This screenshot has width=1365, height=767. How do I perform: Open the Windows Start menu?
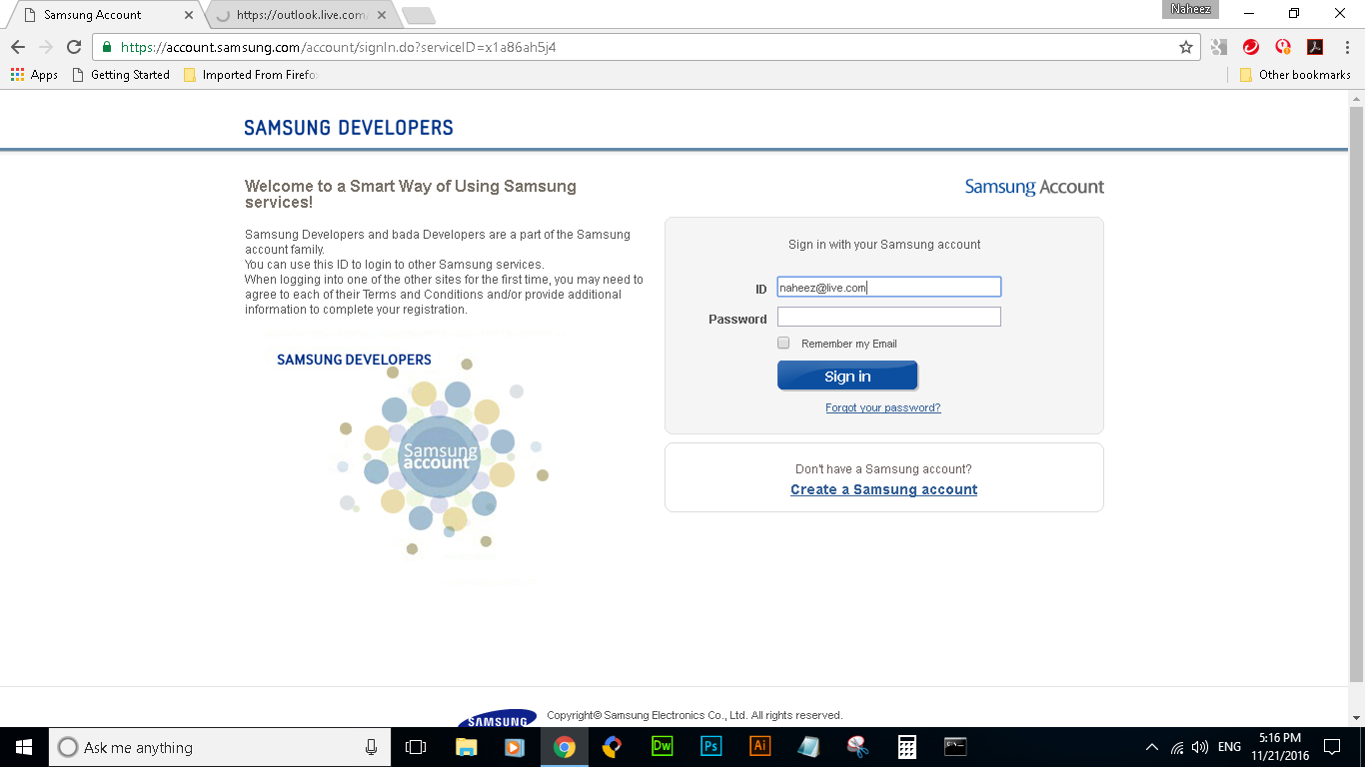[x=24, y=747]
